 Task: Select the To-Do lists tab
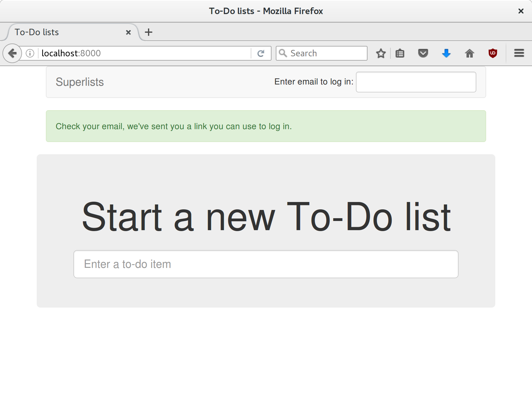click(x=61, y=32)
